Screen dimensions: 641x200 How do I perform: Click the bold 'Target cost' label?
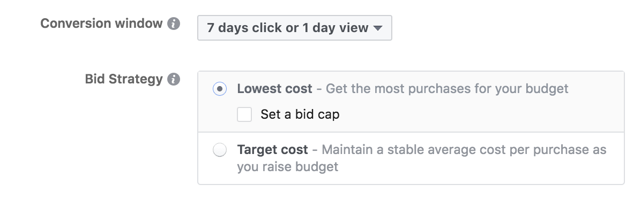273,150
